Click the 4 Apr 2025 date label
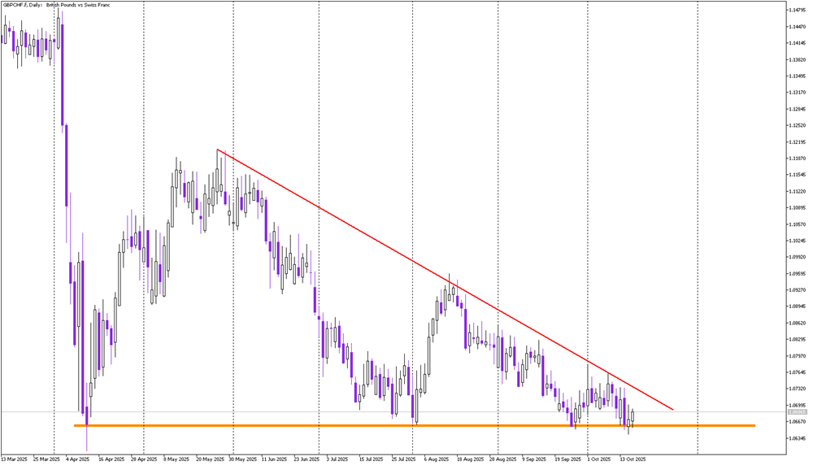Screen dimensions: 813x465 pyautogui.click(x=77, y=458)
